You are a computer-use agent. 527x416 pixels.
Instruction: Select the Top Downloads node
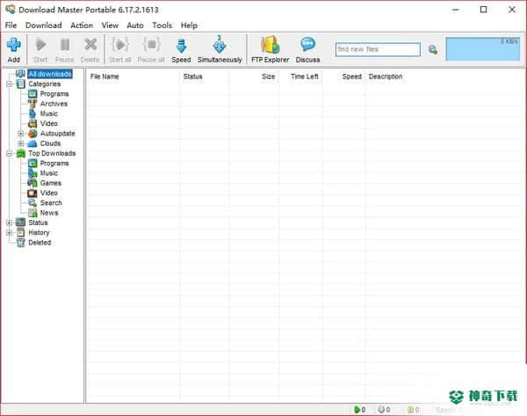(x=52, y=153)
